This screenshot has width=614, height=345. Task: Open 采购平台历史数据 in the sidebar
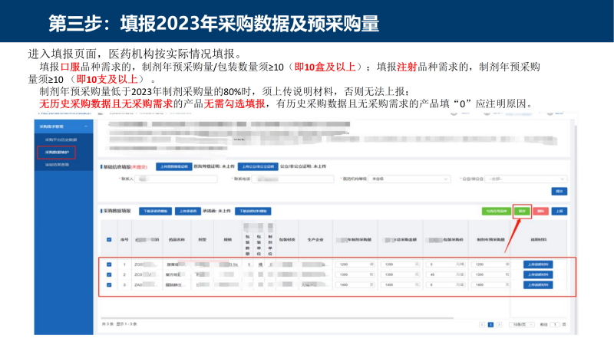pos(61,140)
